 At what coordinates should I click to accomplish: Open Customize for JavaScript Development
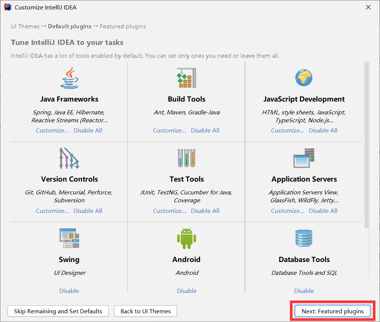tap(287, 131)
